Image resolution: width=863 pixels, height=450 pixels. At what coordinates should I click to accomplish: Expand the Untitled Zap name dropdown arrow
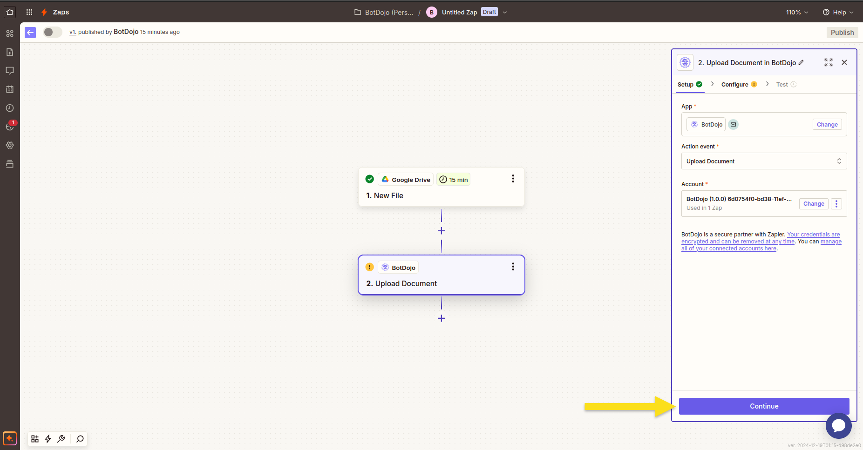click(505, 13)
